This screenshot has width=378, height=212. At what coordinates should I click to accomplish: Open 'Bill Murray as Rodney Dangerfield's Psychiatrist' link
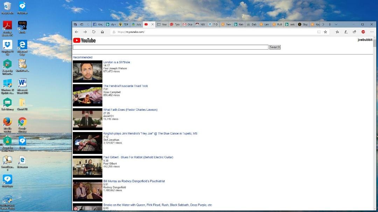point(134,181)
